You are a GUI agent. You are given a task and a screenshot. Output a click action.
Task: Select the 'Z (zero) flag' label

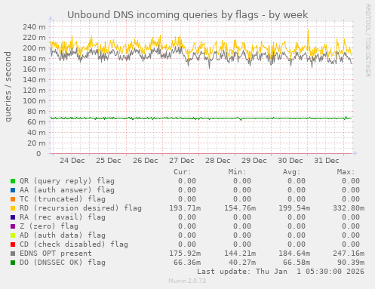pos(49,226)
